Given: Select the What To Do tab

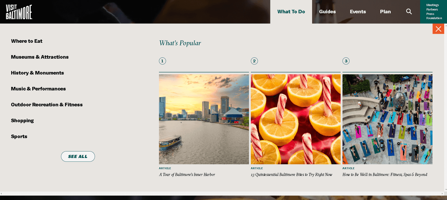Looking at the screenshot, I should [291, 12].
